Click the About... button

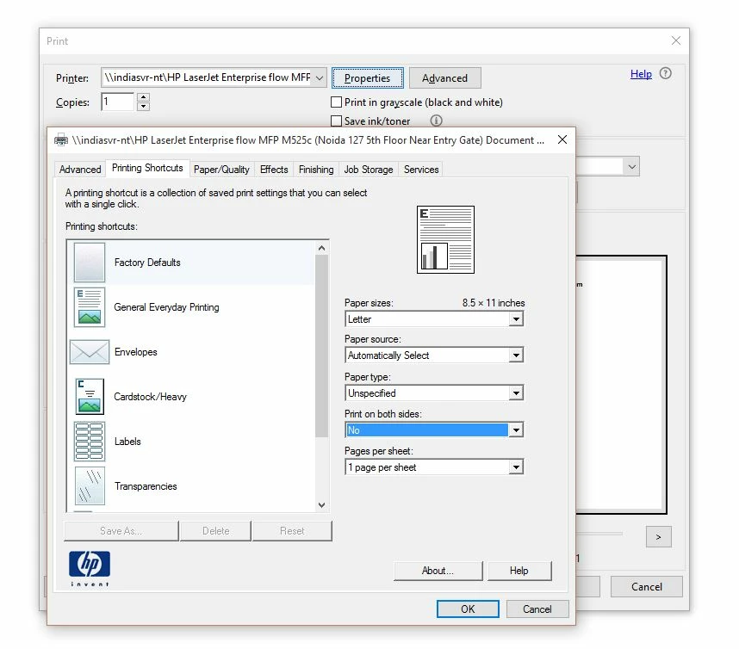click(x=438, y=571)
